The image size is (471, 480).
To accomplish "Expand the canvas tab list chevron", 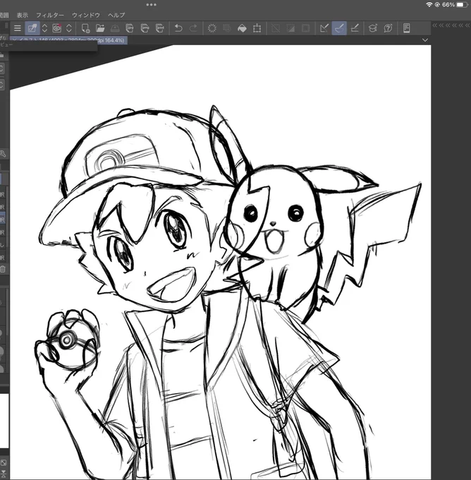I will coord(425,40).
